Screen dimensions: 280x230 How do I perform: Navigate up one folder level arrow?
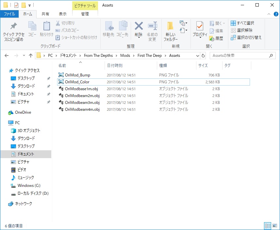click(31, 56)
